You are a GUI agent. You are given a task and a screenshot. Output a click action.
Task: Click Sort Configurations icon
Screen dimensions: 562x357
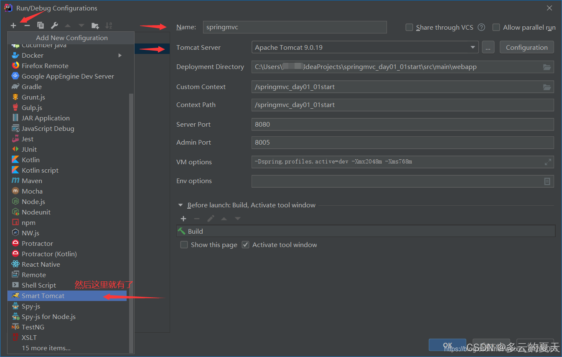109,25
